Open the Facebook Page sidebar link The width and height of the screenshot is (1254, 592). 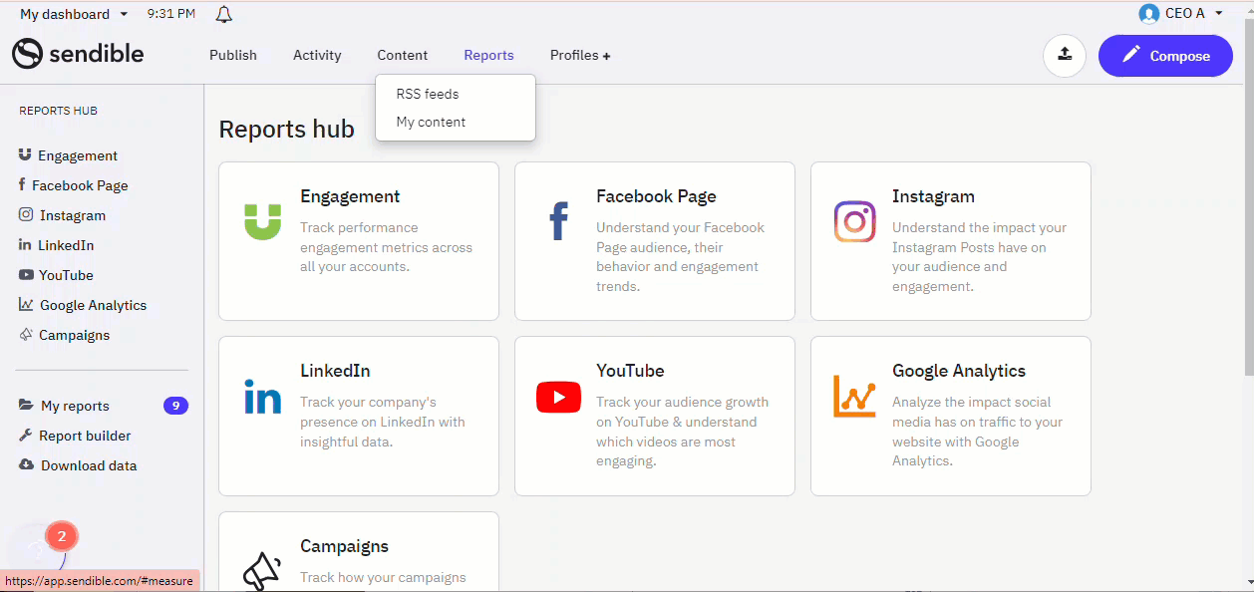(80, 185)
